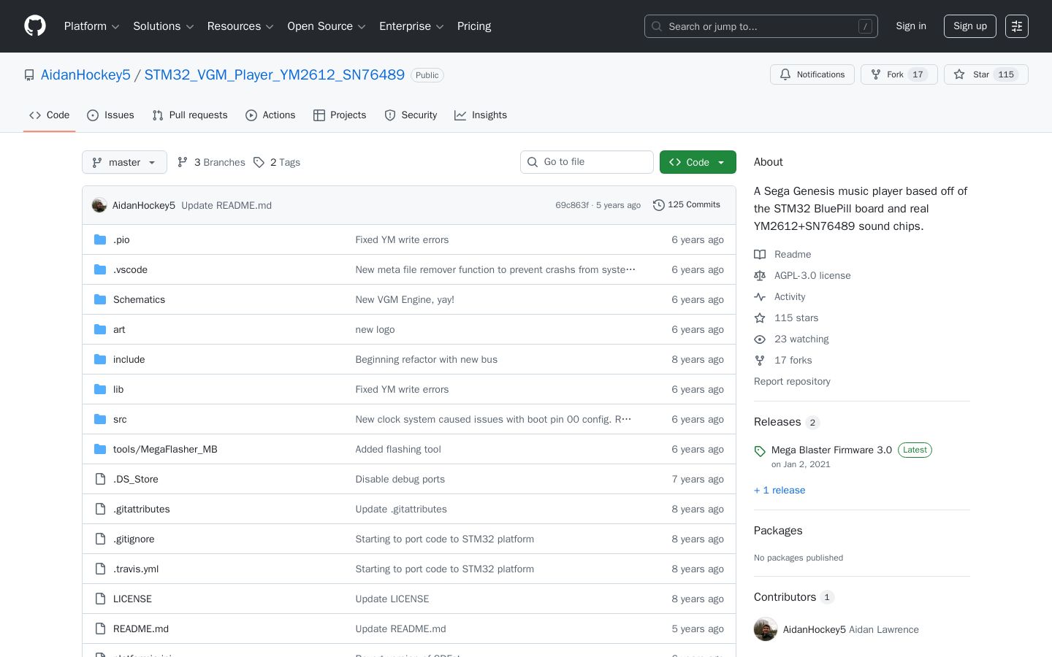Switch to the Code tab
The image size is (1052, 657).
[50, 115]
